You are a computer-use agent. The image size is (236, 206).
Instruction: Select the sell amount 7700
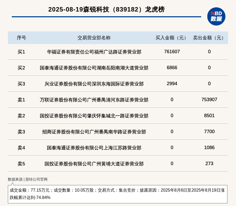tap(209, 132)
